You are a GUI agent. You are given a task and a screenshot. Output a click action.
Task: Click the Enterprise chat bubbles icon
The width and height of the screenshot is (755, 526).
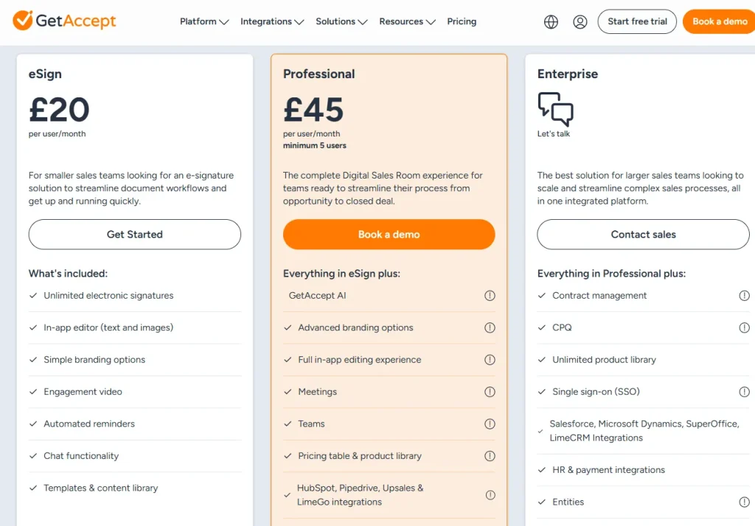(555, 109)
